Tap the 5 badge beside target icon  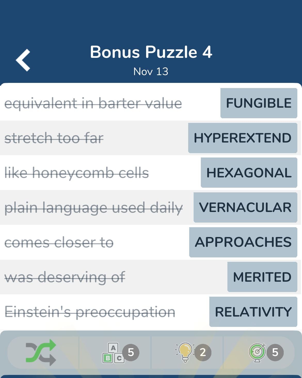tap(275, 352)
